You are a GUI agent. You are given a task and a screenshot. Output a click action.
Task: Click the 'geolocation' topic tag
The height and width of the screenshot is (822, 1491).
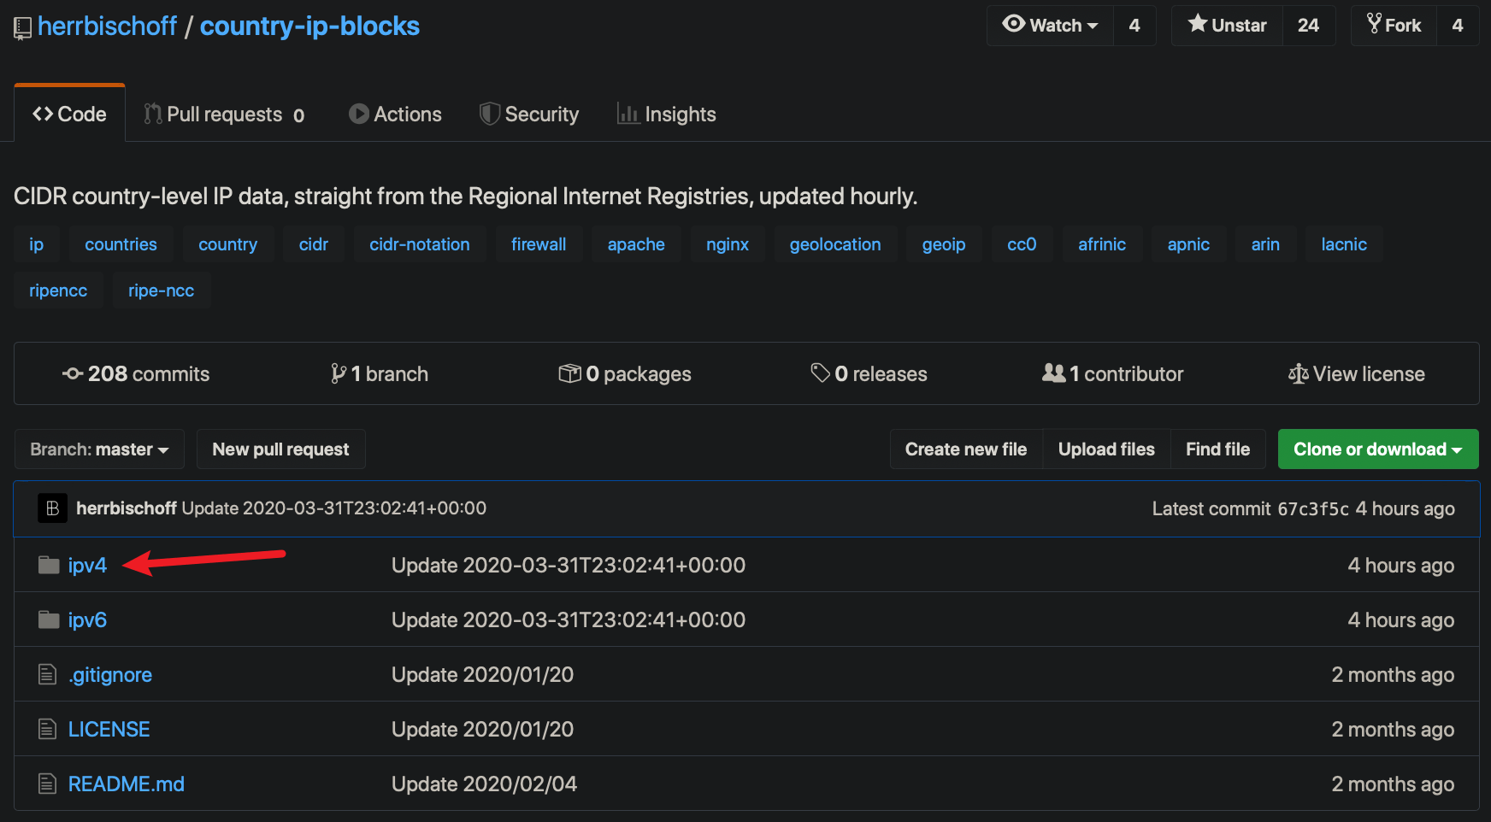coord(835,244)
